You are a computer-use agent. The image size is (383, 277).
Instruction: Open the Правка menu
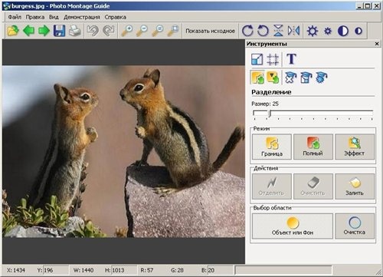coord(35,17)
